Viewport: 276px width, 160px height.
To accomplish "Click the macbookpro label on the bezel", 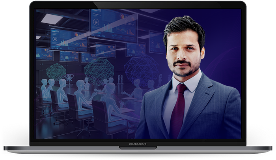I will 138,144.
